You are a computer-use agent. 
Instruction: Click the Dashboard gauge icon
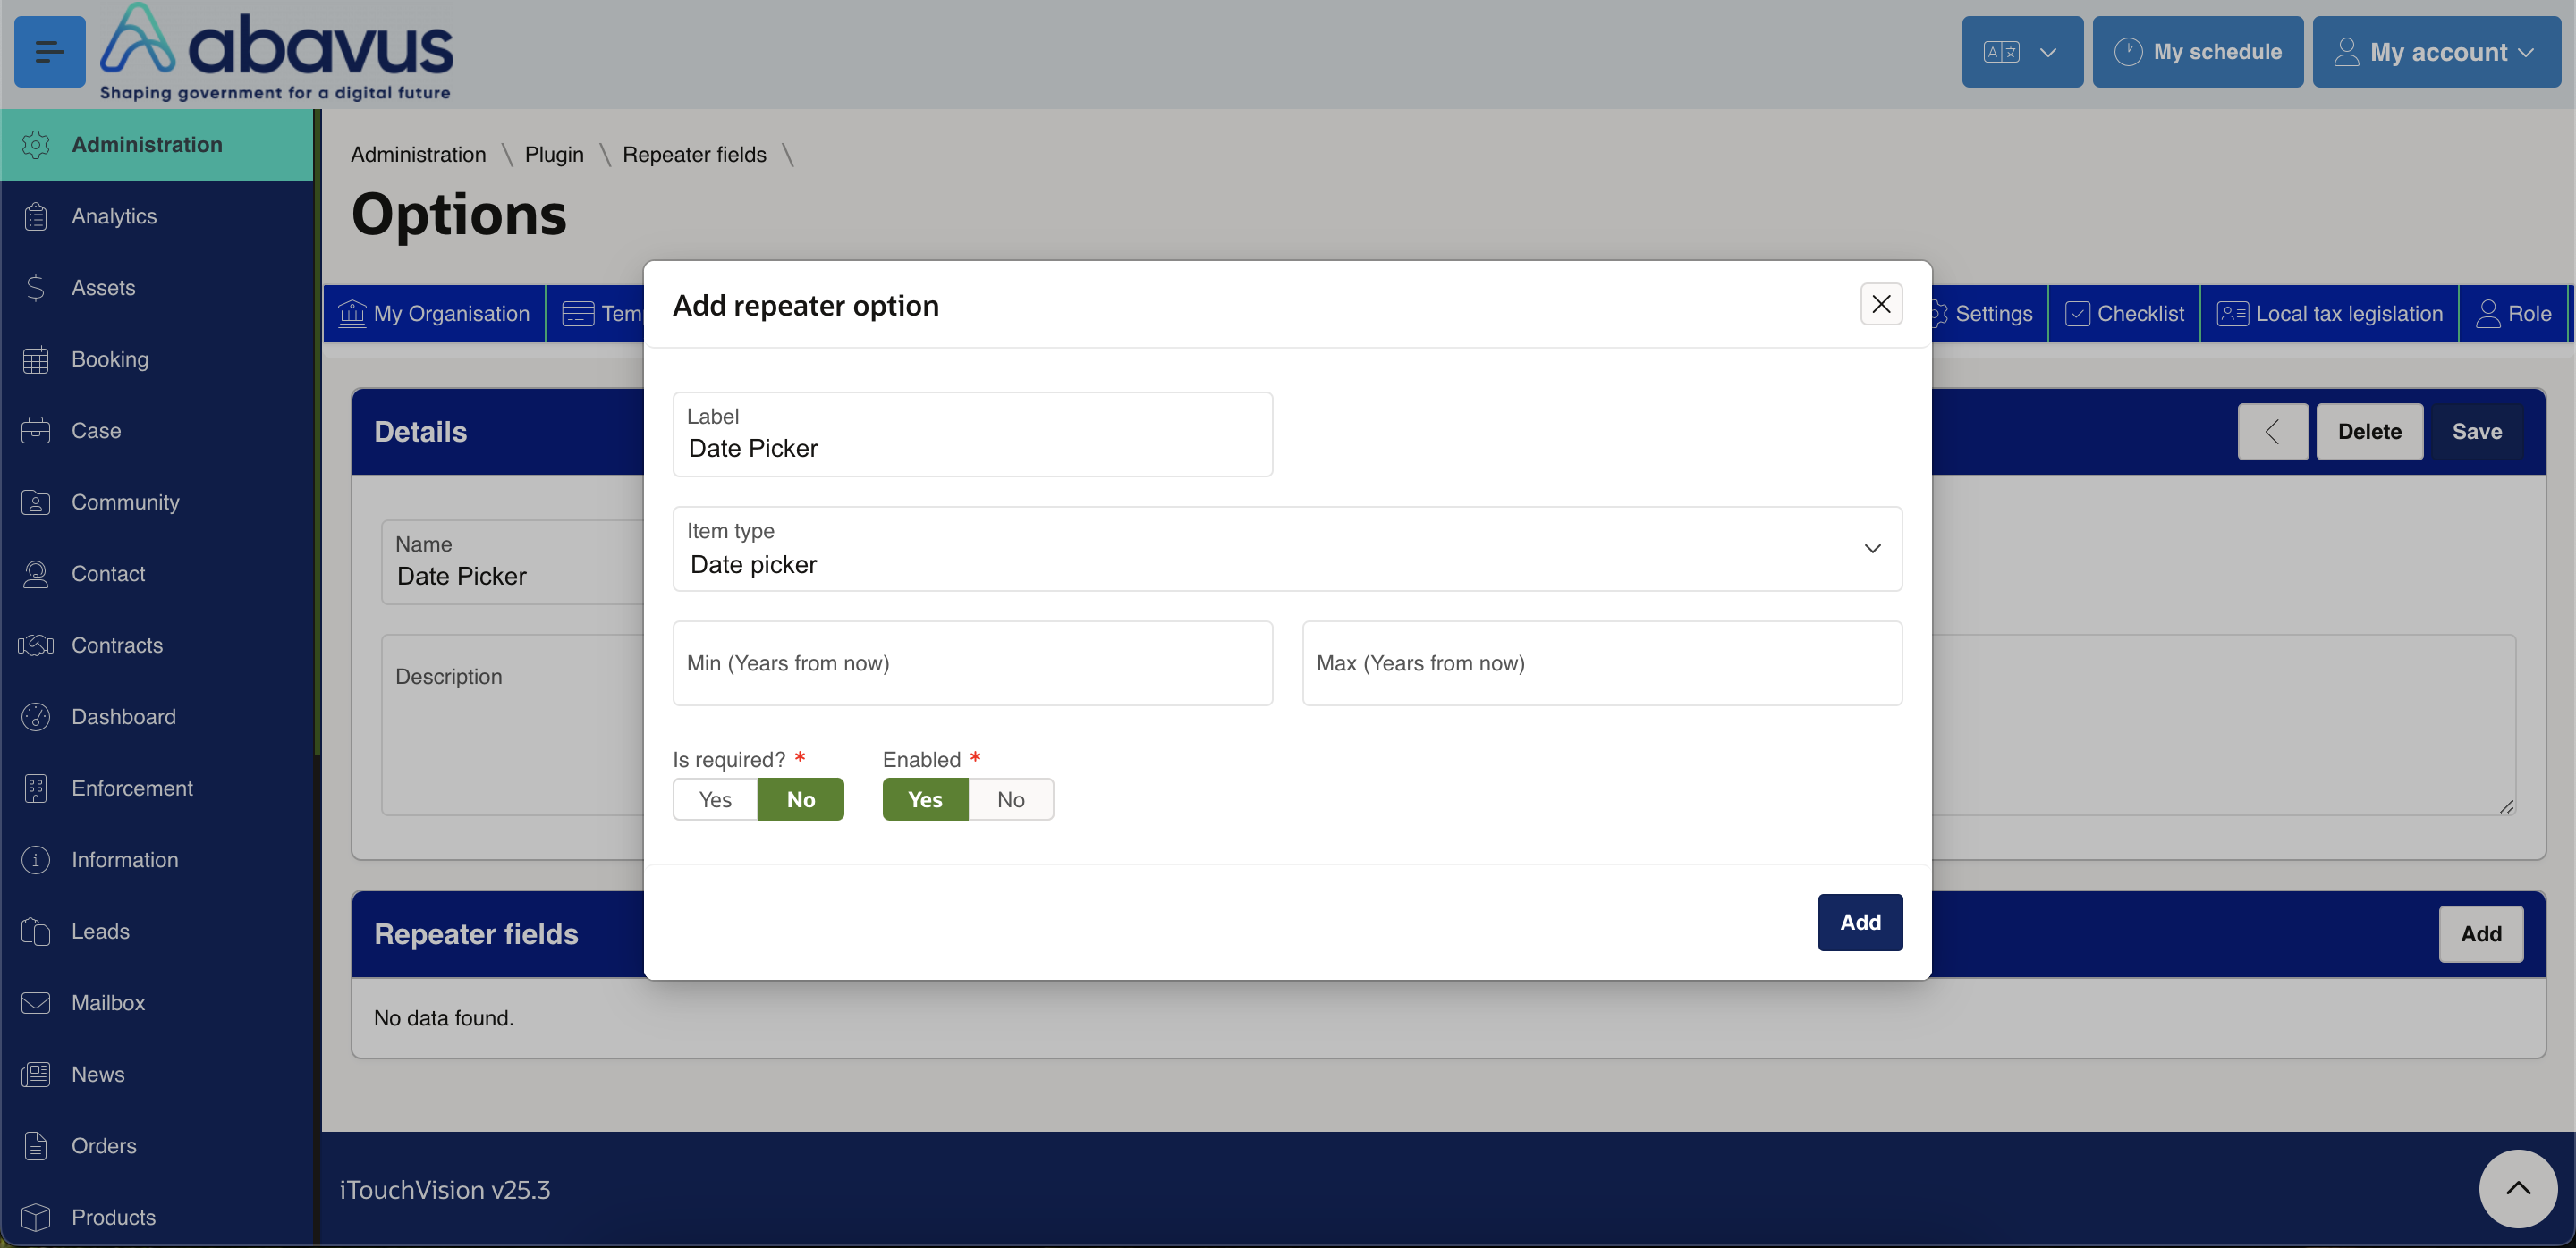[x=36, y=716]
